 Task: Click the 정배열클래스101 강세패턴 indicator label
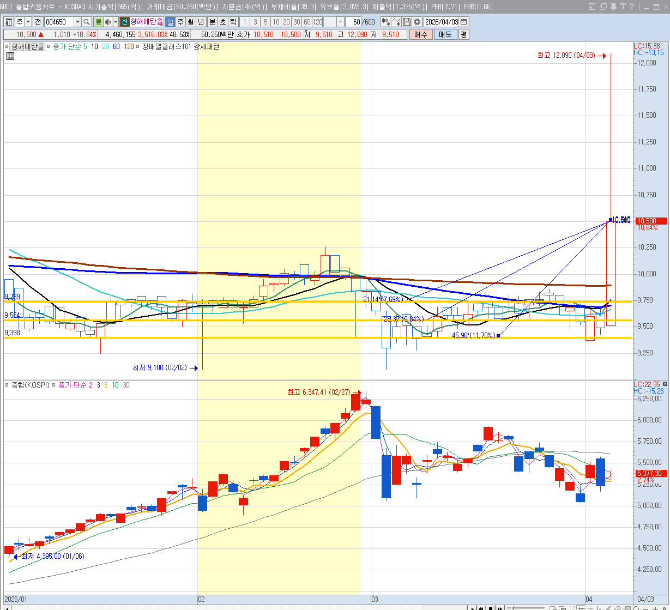pos(180,47)
